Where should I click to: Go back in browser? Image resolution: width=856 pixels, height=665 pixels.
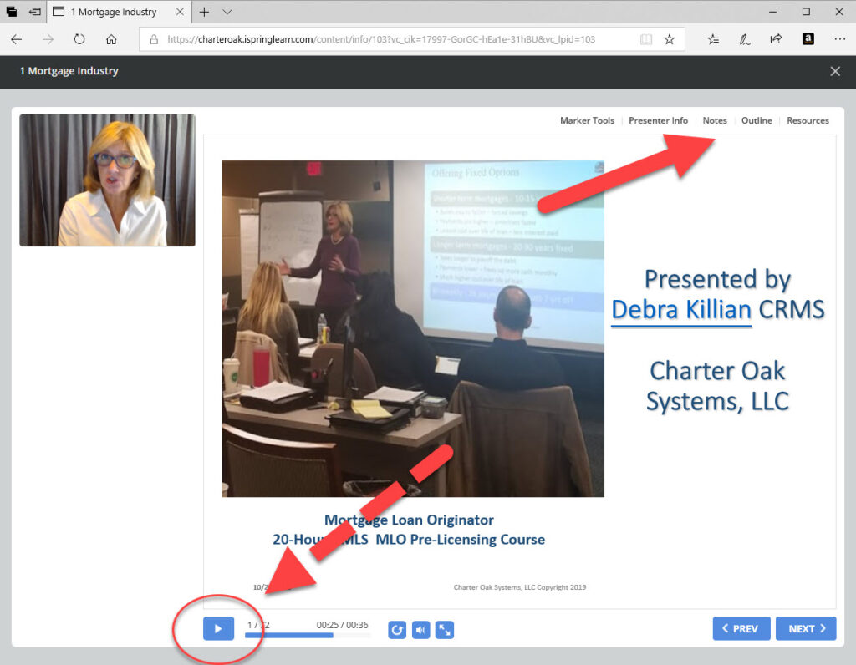17,39
